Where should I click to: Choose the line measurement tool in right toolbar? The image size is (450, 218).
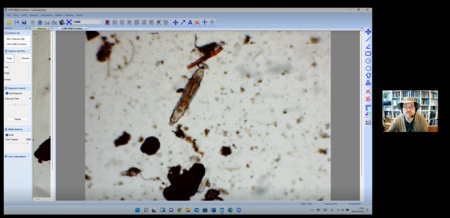[368, 39]
